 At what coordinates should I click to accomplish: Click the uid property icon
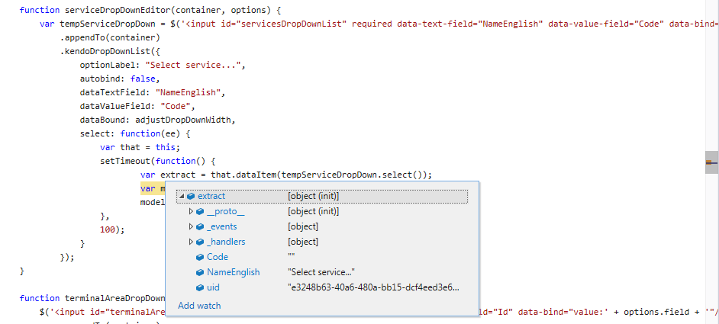[200, 287]
